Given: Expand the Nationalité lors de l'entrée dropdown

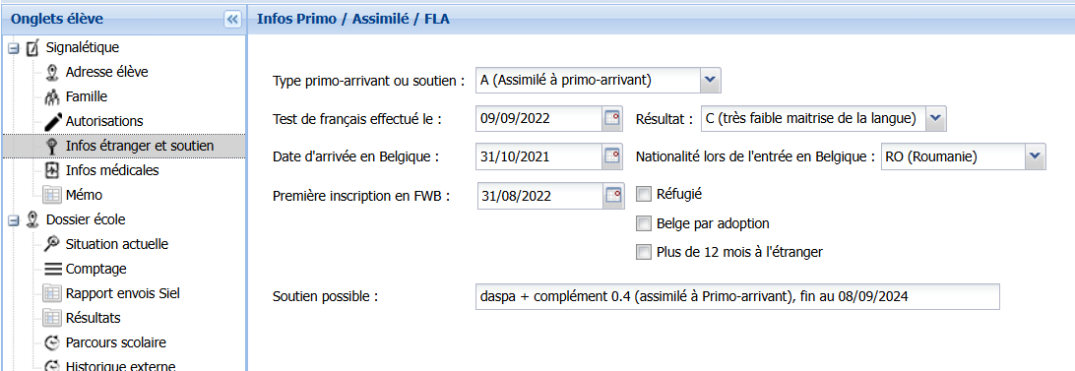Looking at the screenshot, I should point(1036,156).
